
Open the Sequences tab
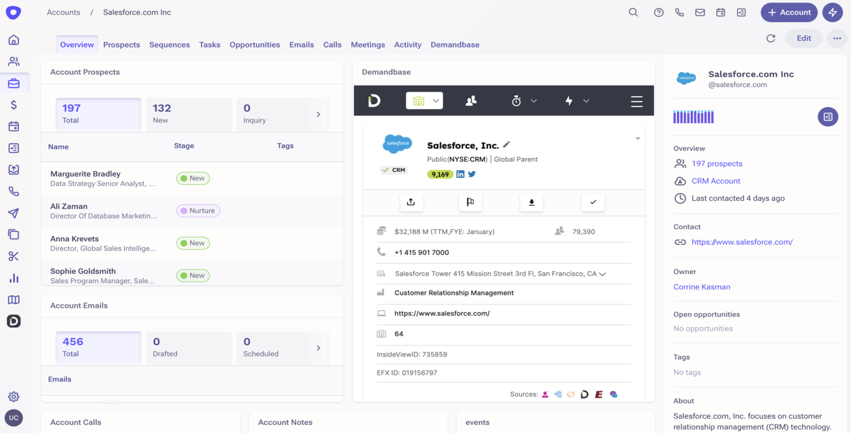click(169, 45)
